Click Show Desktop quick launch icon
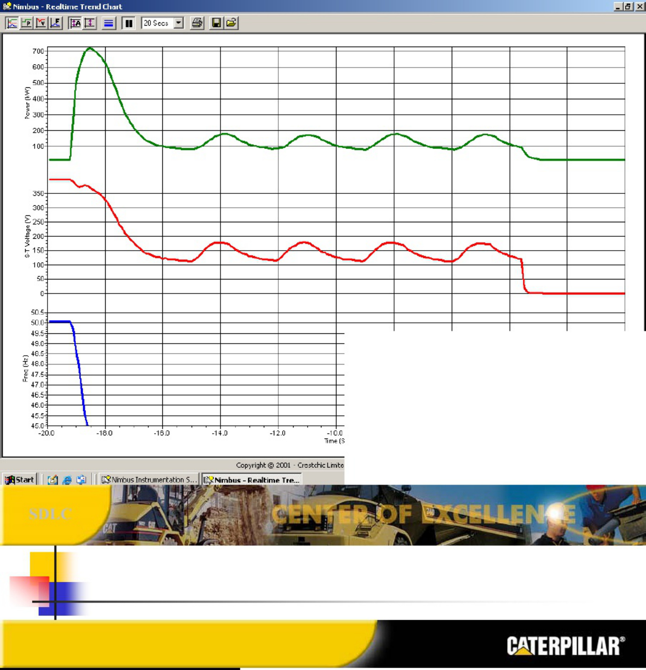 81,479
